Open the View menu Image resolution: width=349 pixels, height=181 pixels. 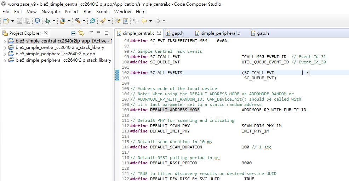tap(32, 12)
